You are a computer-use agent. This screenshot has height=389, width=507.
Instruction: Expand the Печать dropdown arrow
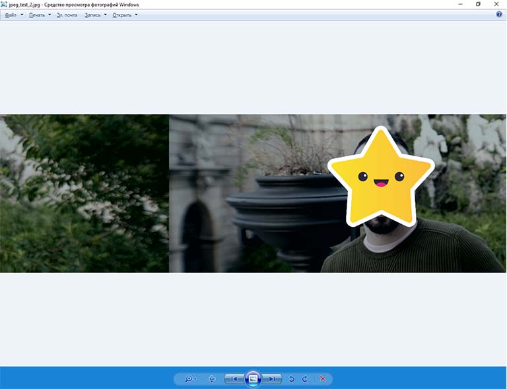pos(50,15)
